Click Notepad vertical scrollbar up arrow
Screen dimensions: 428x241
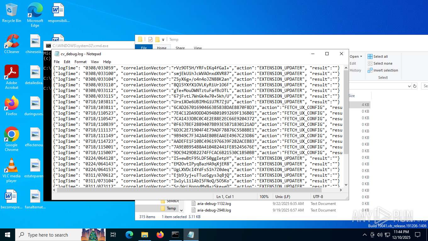(x=346, y=67)
